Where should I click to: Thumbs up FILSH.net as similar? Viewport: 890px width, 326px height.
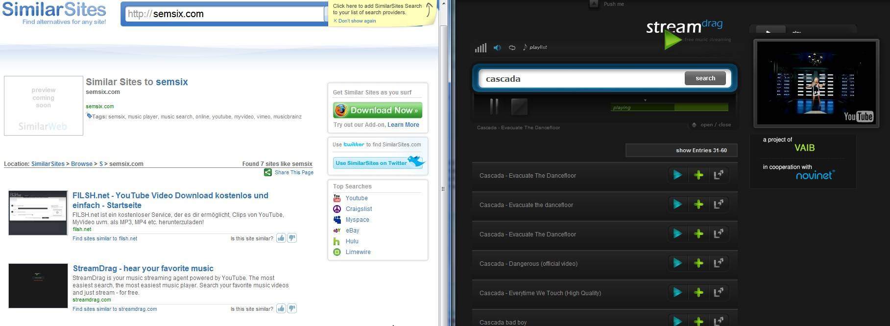[x=281, y=238]
